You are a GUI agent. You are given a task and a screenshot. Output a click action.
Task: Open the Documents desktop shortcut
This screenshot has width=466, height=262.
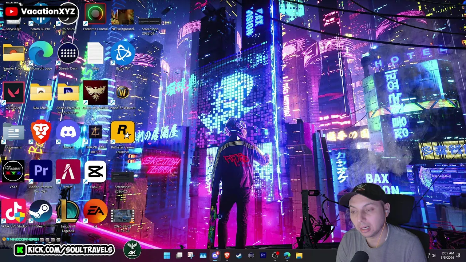(x=13, y=136)
